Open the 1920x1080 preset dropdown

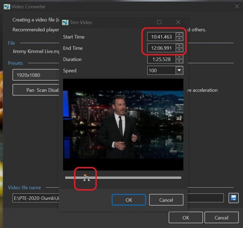[35, 75]
